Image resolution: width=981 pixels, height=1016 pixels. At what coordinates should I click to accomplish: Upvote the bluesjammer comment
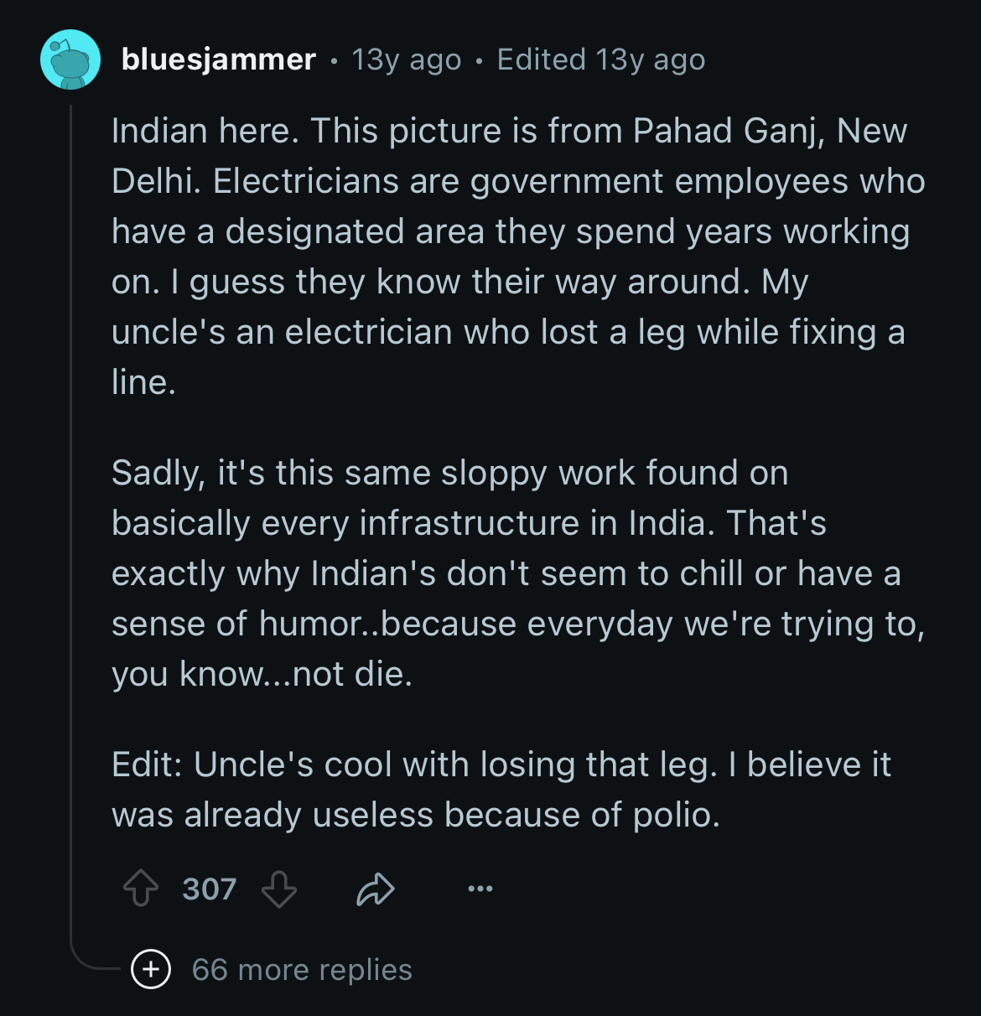(x=141, y=889)
